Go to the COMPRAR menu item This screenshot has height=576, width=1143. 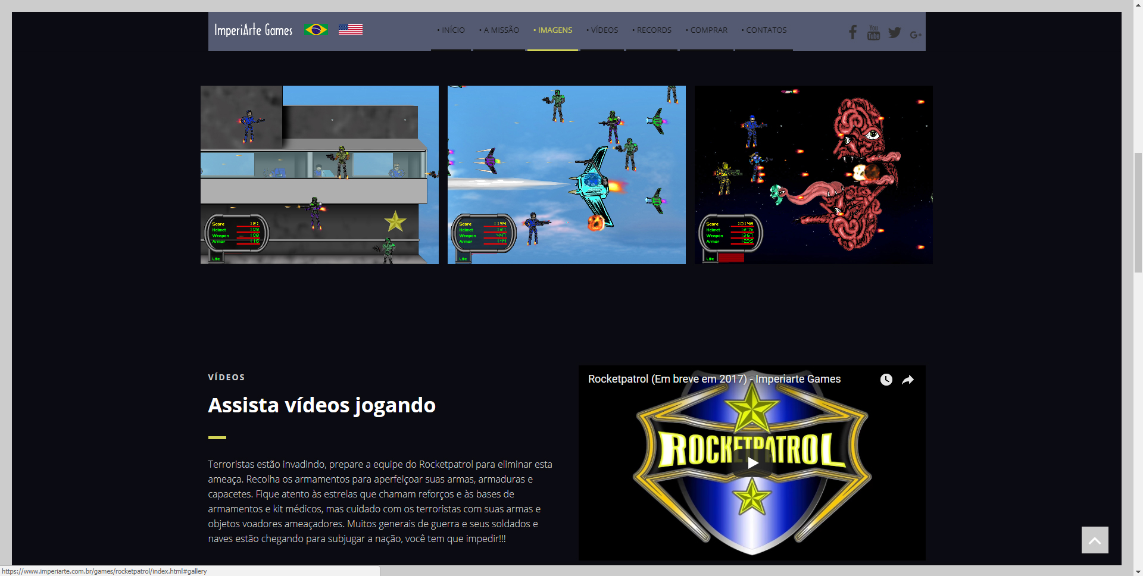click(x=706, y=30)
